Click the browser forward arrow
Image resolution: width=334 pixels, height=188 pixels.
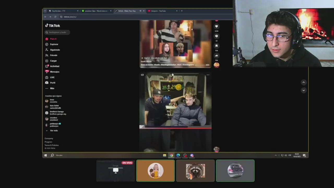pos(50,17)
